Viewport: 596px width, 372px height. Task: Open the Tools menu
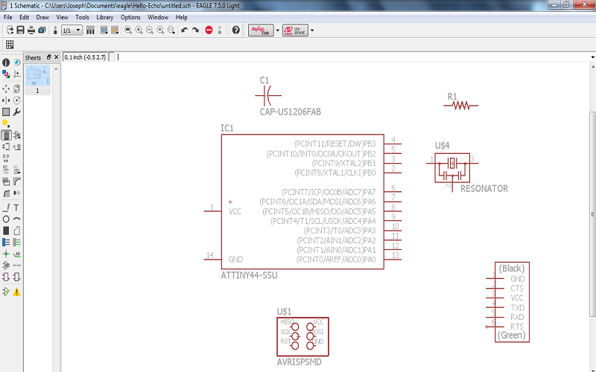(82, 17)
